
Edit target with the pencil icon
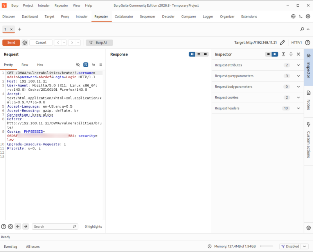pos(282,43)
